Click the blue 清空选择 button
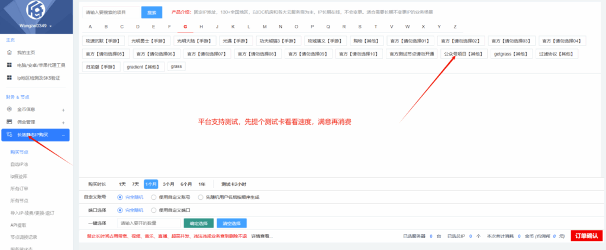This screenshot has width=606, height=250. click(231, 223)
